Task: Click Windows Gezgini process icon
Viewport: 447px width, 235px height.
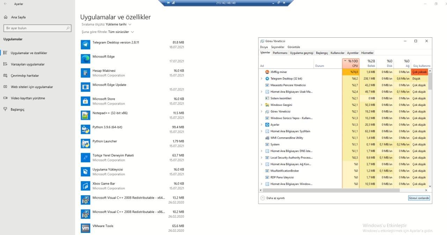Action: point(267,105)
